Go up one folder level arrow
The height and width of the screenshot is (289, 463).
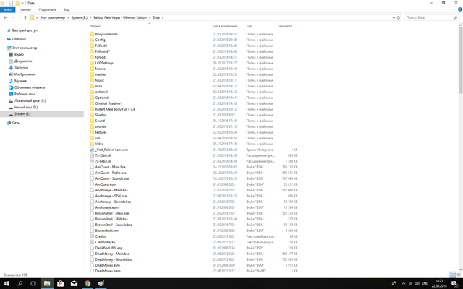[26, 17]
